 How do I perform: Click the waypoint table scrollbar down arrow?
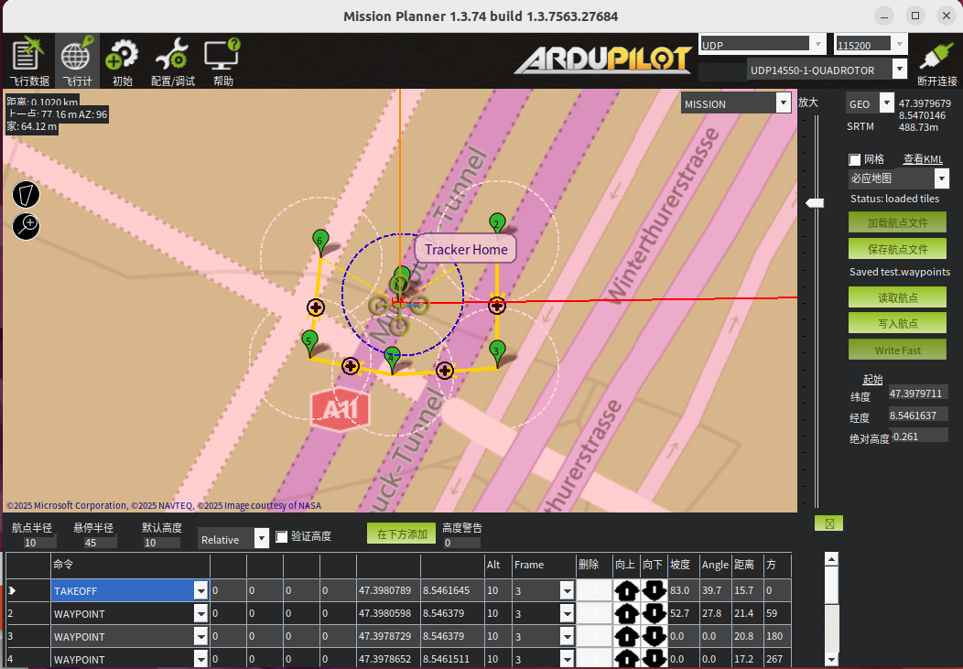[x=831, y=660]
